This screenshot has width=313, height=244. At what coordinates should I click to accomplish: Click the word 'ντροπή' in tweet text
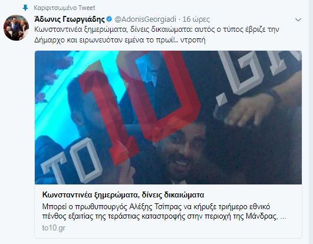(193, 40)
